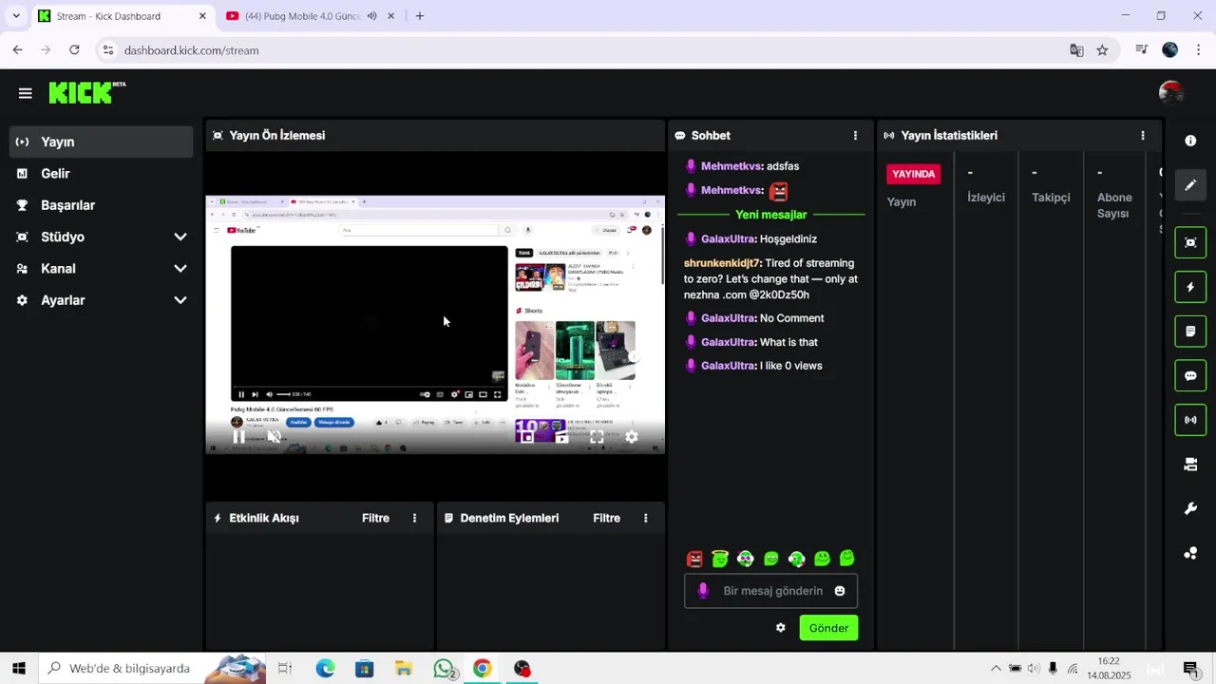Reload the page
Viewport: 1216px width, 684px height.
pos(74,50)
